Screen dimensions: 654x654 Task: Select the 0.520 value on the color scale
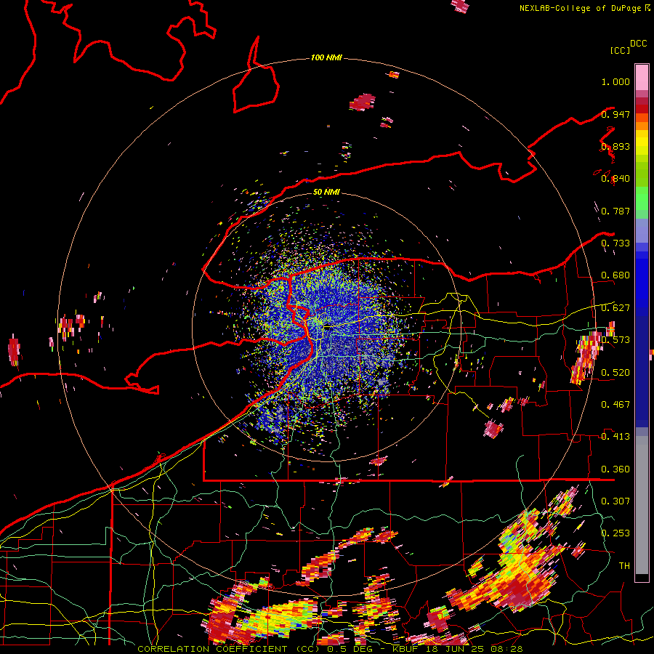pyautogui.click(x=615, y=373)
